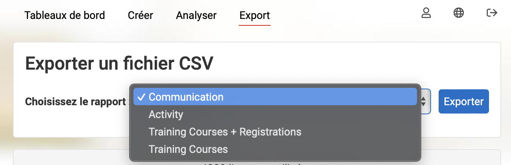Switch to the Export tab

[255, 16]
